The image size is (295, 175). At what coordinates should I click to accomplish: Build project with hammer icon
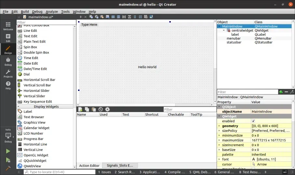8,168
